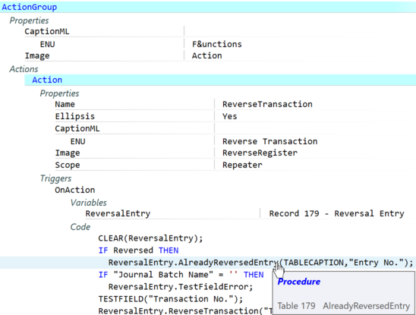The width and height of the screenshot is (416, 315).
Task: Click the AlreadyReversedEntry procedure call
Action: tap(261, 263)
